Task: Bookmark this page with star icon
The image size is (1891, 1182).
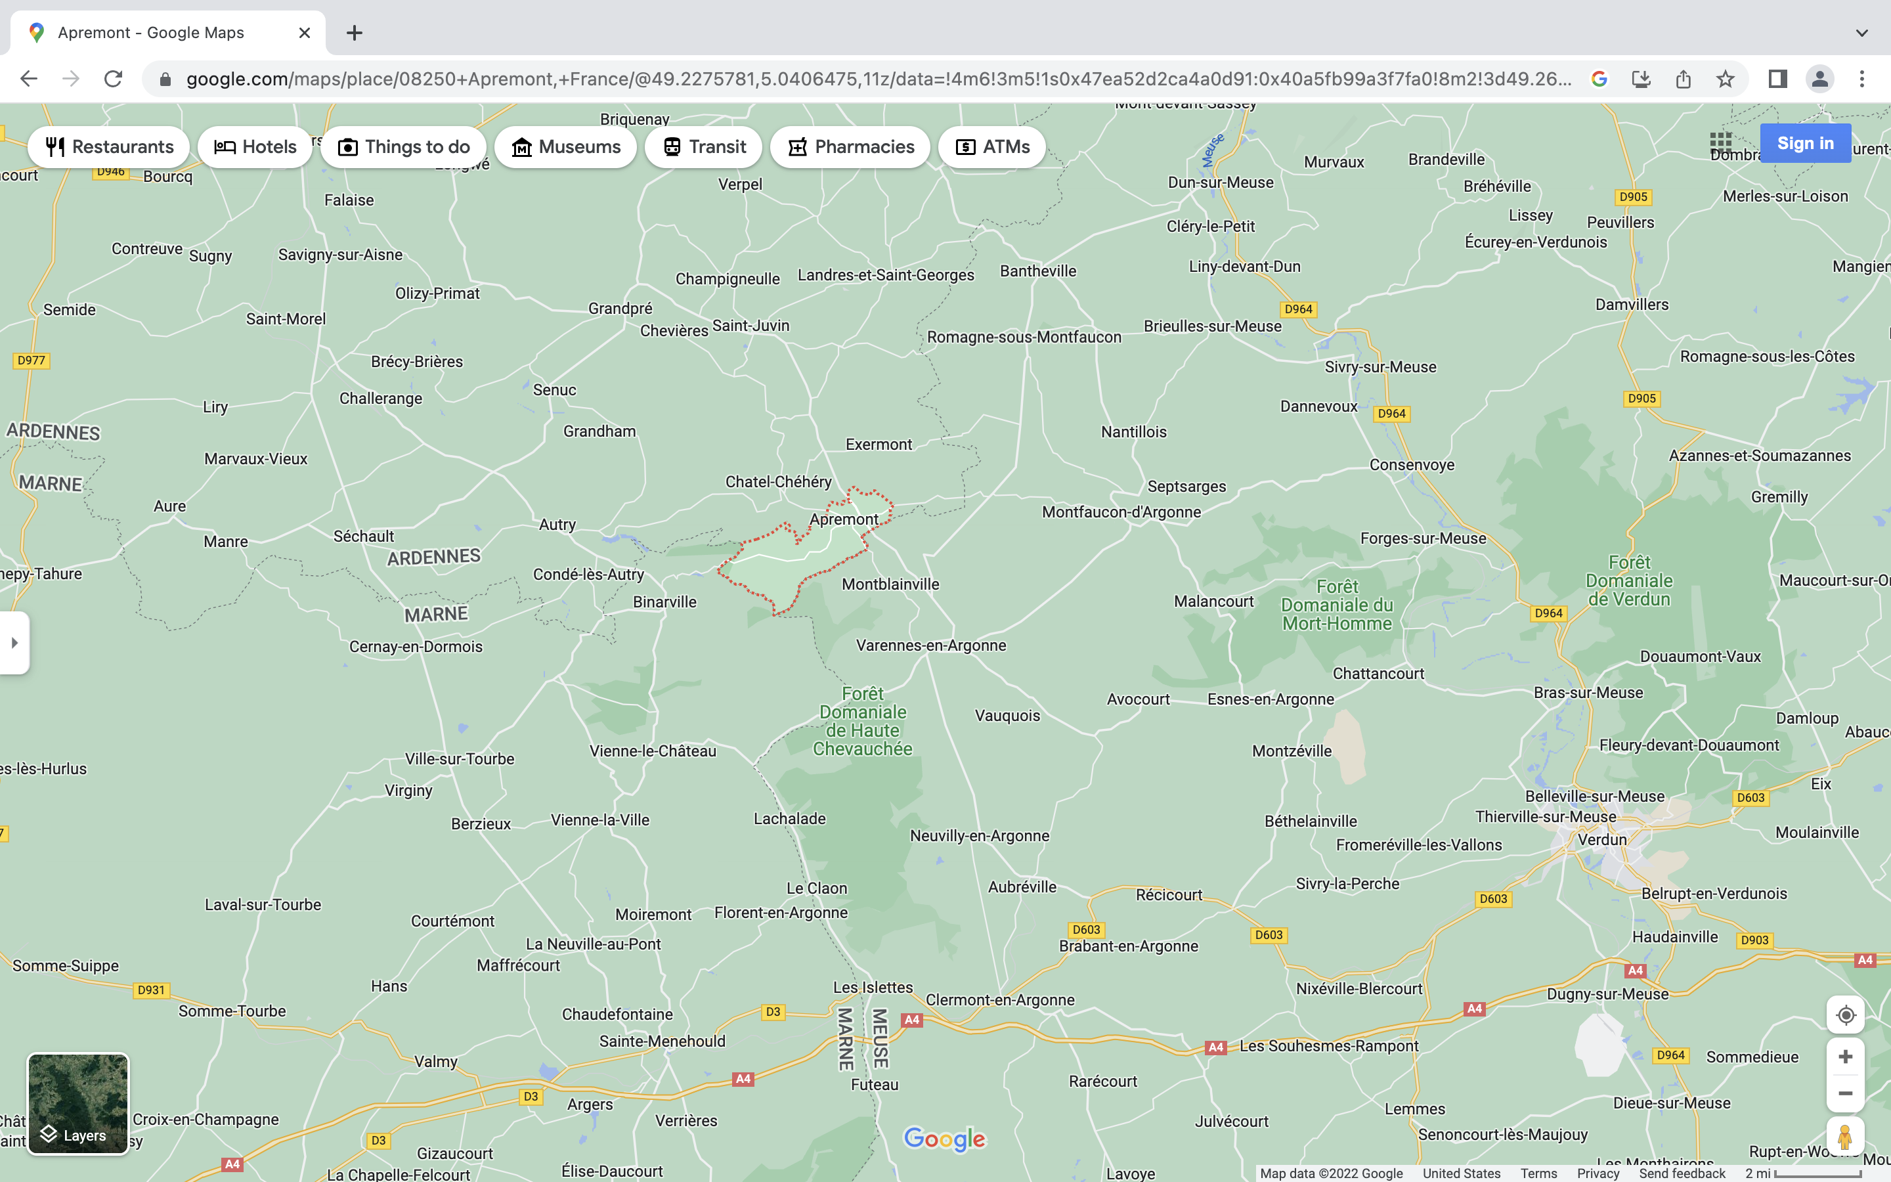Action: point(1726,79)
